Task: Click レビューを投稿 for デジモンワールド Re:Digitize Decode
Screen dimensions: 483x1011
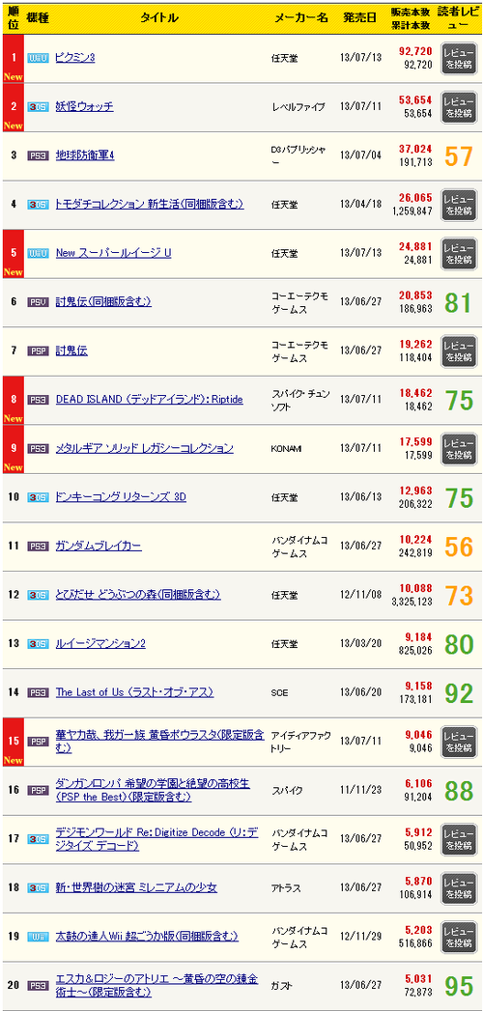Action: tap(459, 840)
